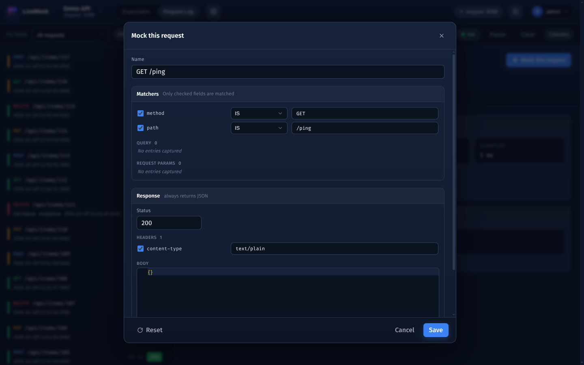This screenshot has height=365, width=584.
Task: Click the "always returns JSON" note
Action: tap(186, 196)
